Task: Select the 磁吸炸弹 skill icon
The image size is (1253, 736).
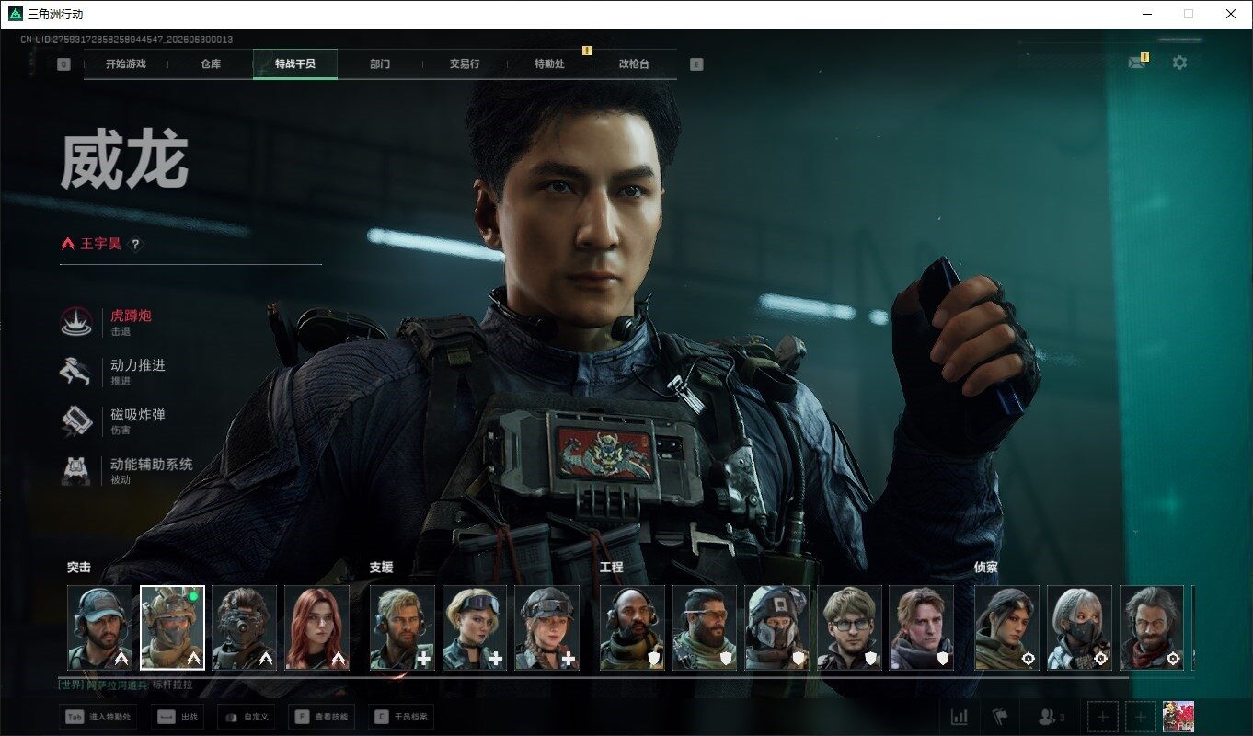Action: point(76,420)
